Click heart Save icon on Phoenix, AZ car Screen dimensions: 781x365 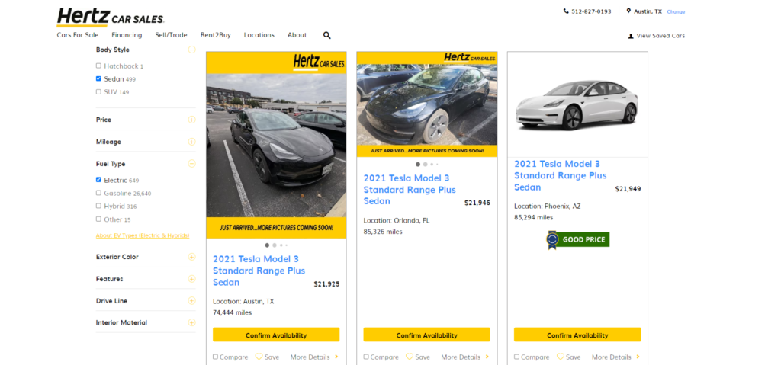click(x=561, y=357)
